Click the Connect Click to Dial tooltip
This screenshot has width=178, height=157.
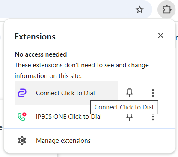pos(124,107)
